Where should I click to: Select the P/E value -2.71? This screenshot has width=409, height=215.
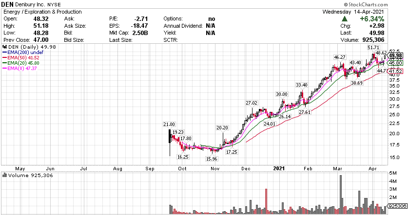(x=141, y=19)
